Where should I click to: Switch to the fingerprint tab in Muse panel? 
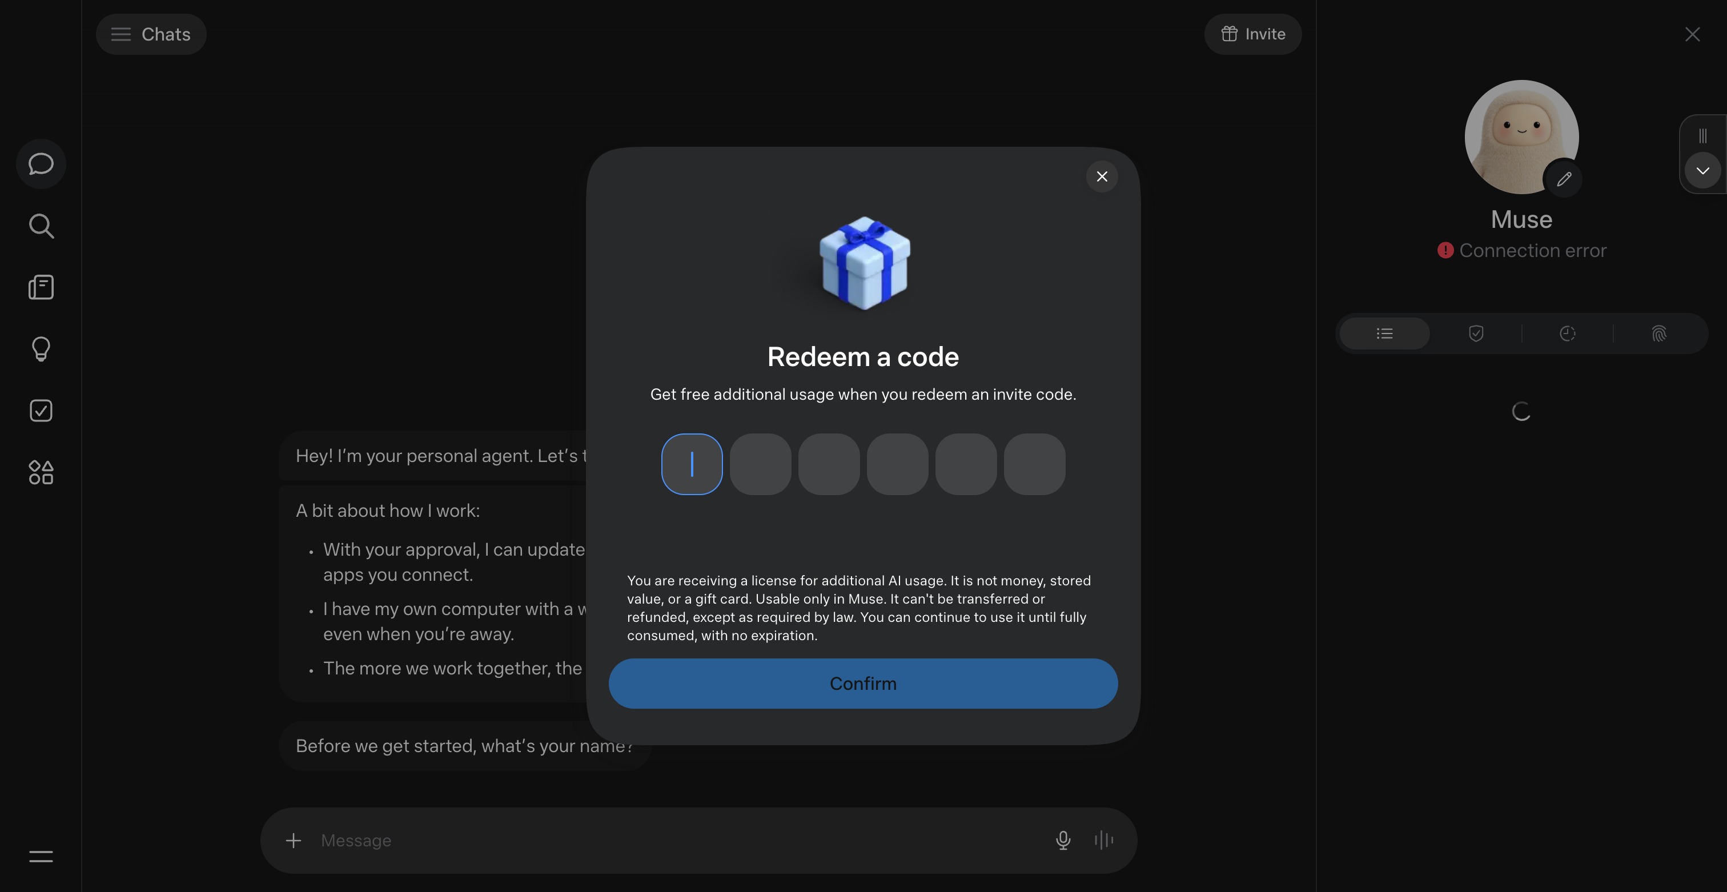click(x=1658, y=334)
